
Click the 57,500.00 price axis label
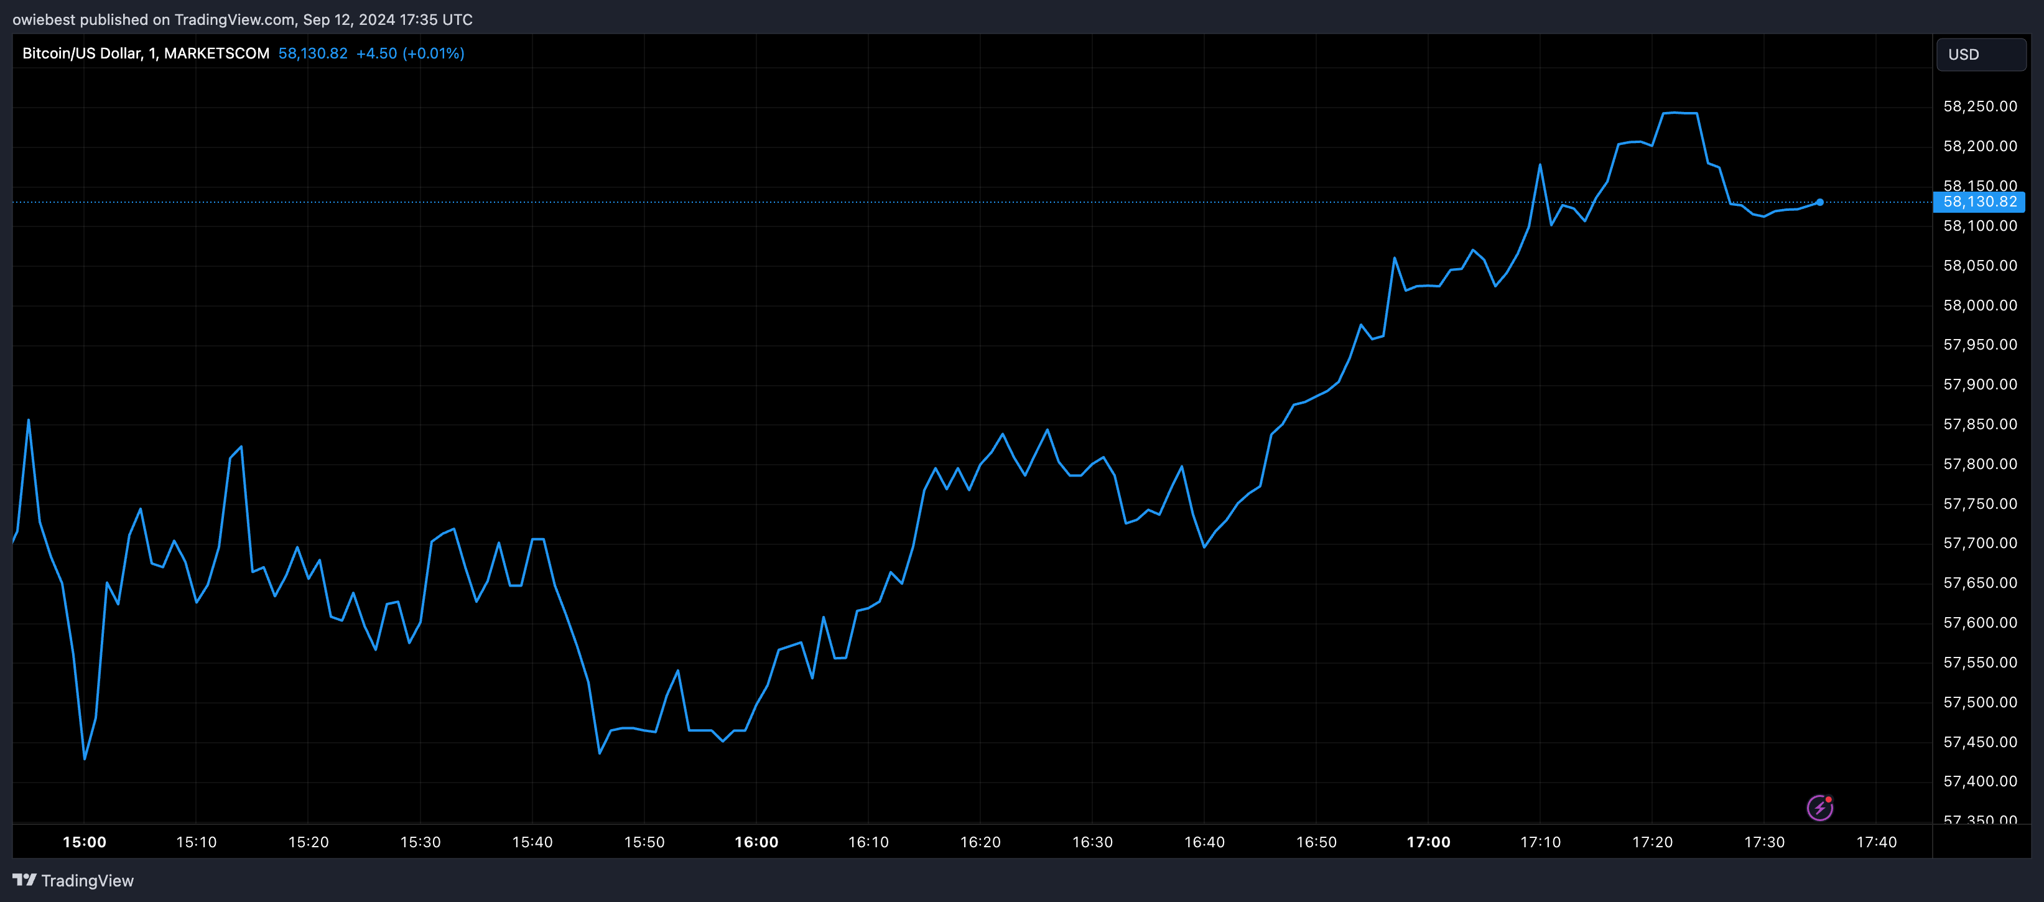(1980, 702)
